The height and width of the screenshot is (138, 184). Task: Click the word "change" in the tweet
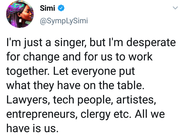[41, 57]
